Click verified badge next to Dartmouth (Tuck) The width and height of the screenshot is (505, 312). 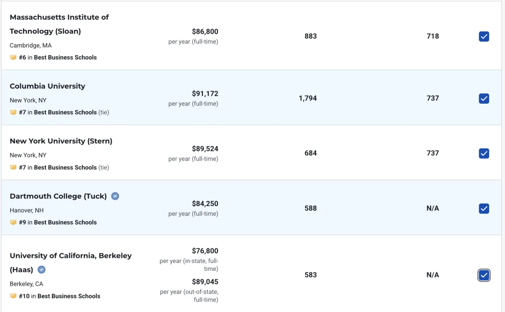[x=115, y=196]
